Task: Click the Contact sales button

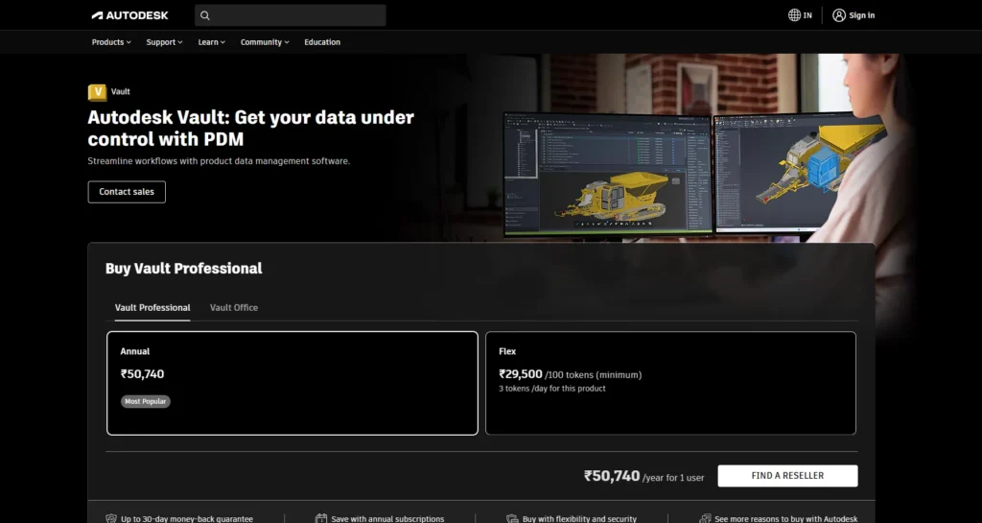Action: pos(127,192)
